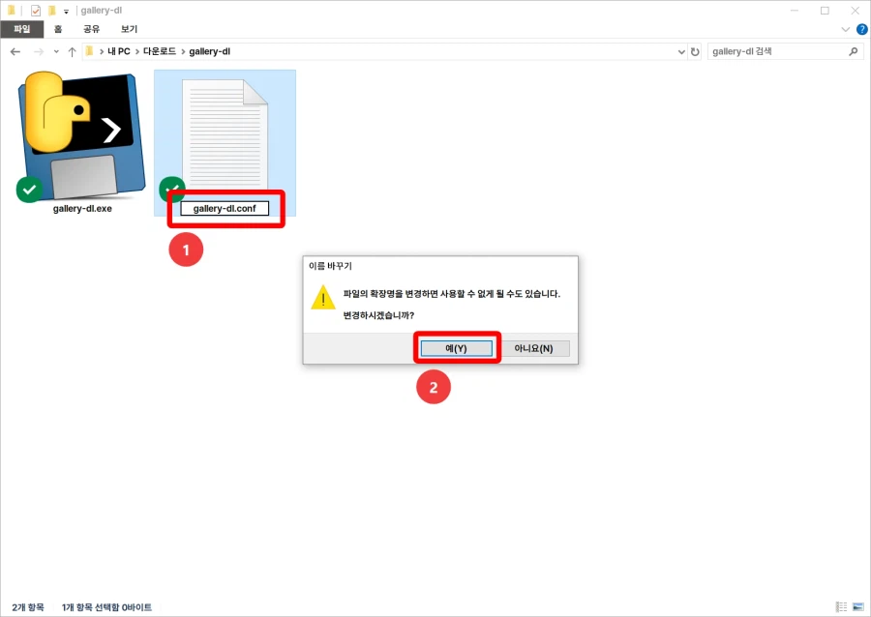Go back with the left arrow
This screenshot has height=617, width=871.
point(15,51)
